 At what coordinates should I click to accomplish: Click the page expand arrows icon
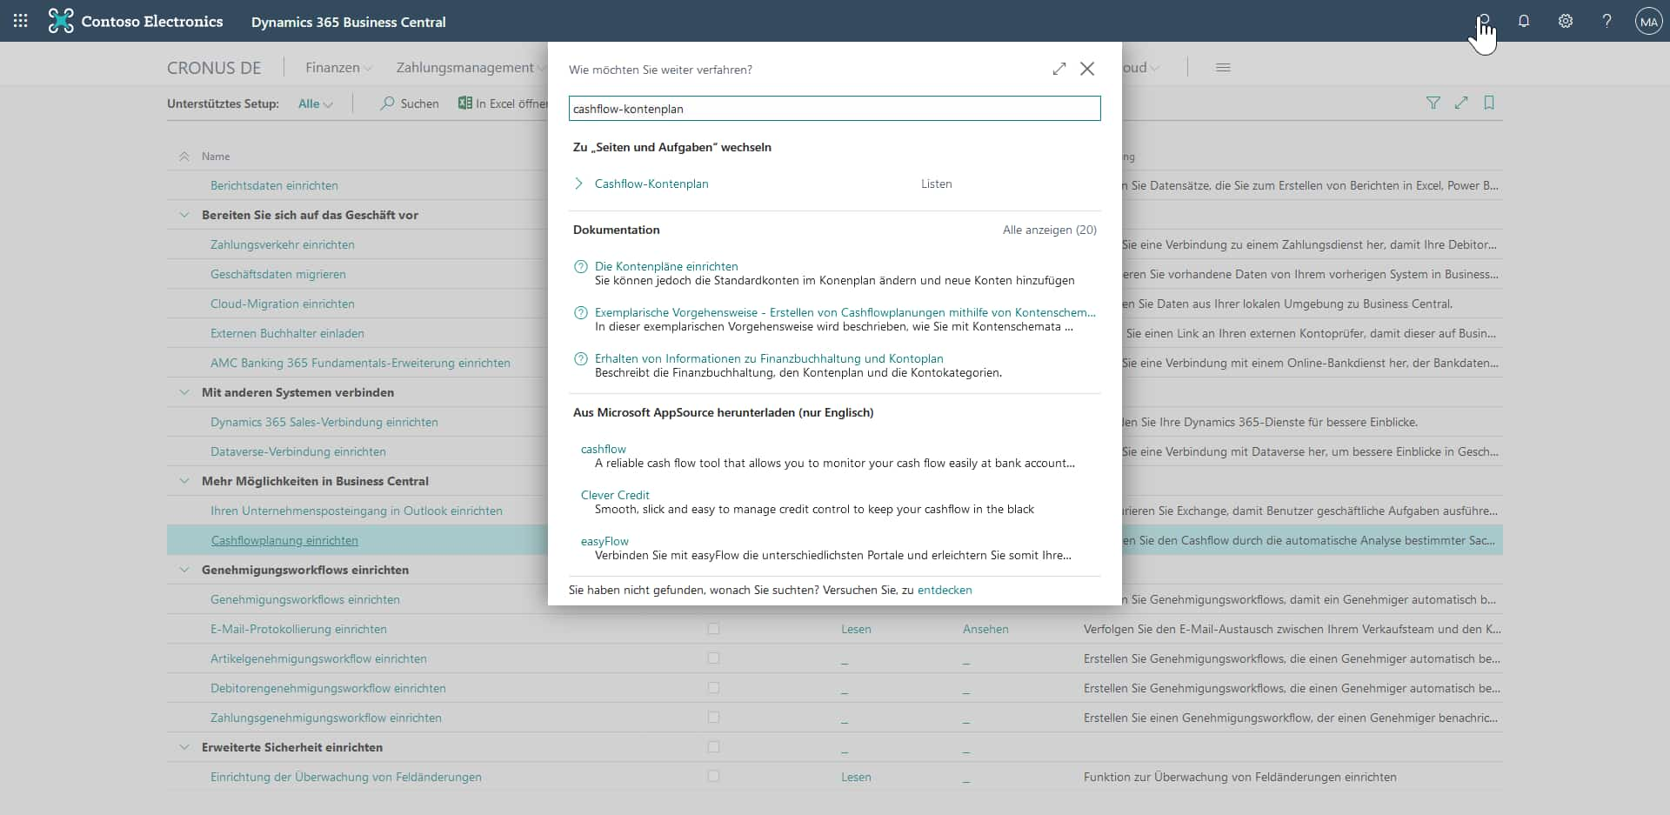(x=1461, y=103)
